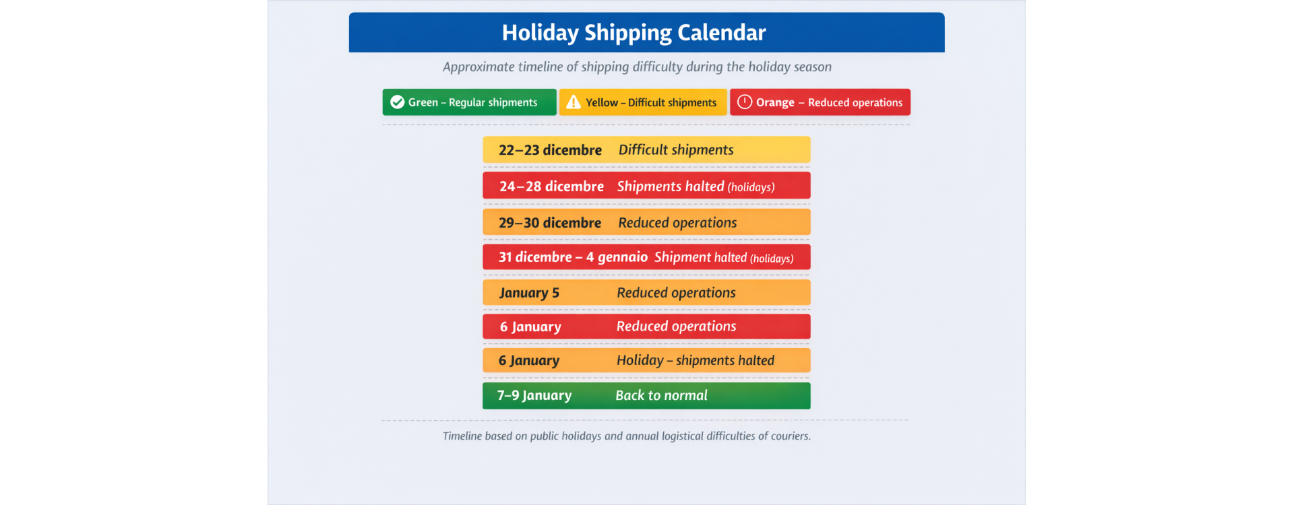1294x505 pixels.
Task: Click the footer note about public holidays and couriers
Action: pyautogui.click(x=626, y=436)
